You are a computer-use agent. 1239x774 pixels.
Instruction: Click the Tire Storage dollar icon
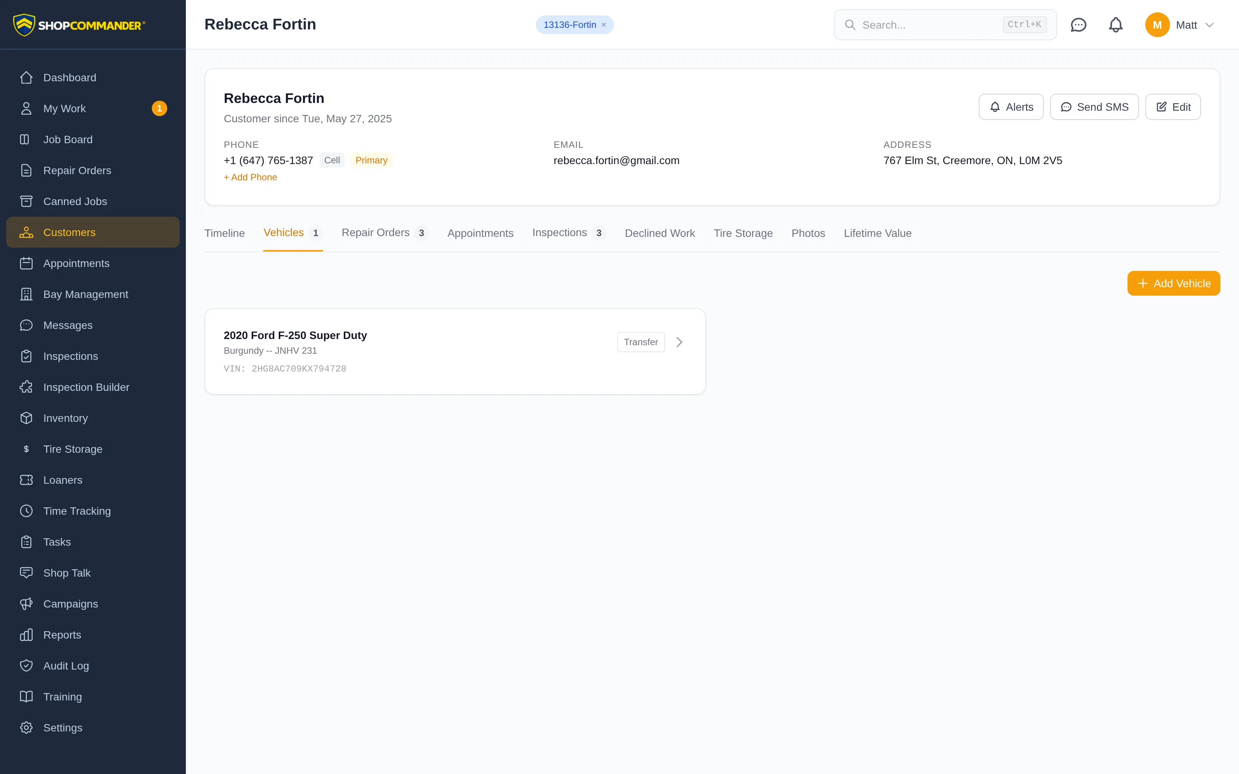[x=26, y=449]
